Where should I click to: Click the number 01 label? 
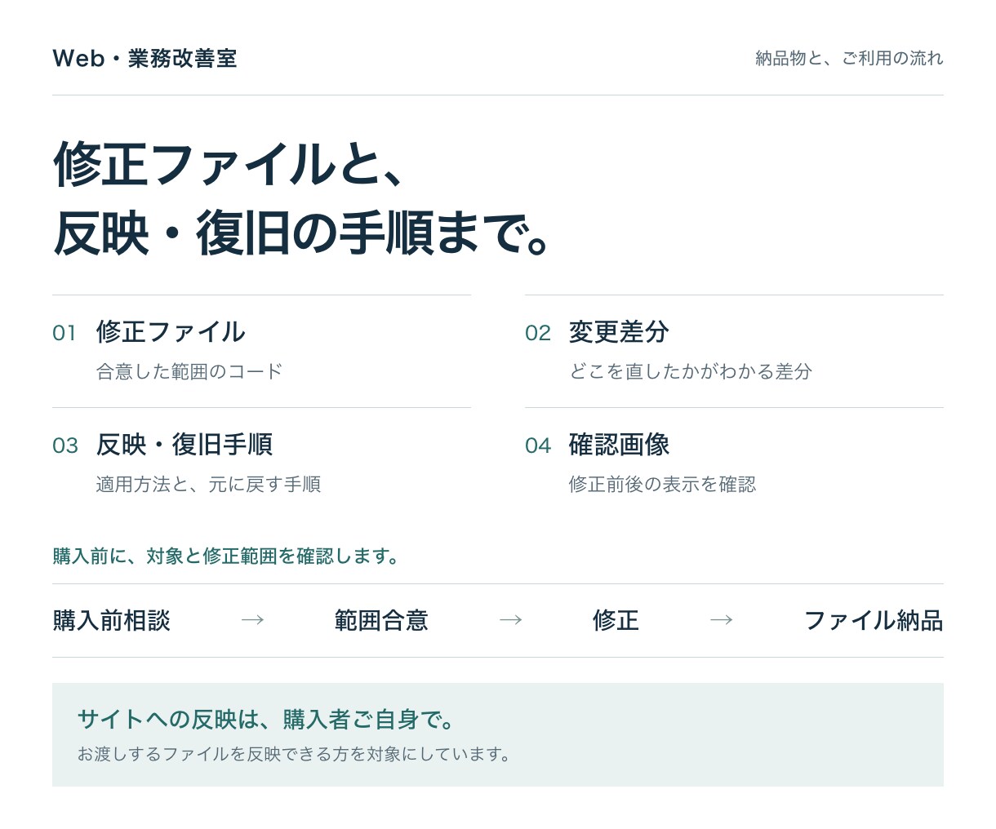(x=64, y=333)
